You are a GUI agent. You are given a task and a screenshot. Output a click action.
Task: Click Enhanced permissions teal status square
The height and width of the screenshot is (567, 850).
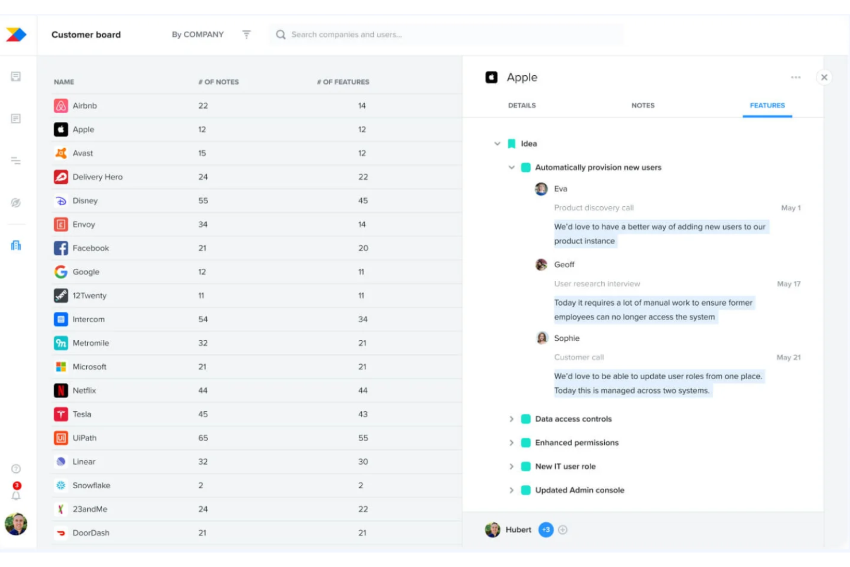[x=526, y=442]
